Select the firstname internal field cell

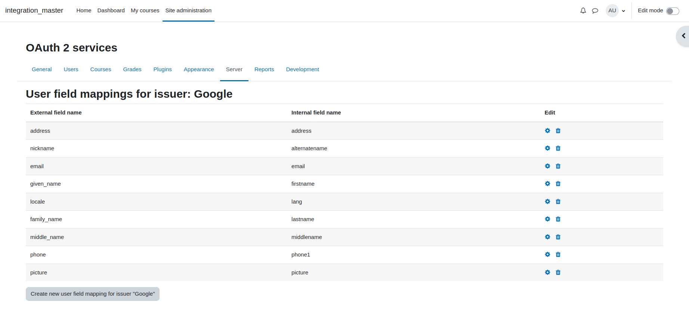tap(303, 184)
